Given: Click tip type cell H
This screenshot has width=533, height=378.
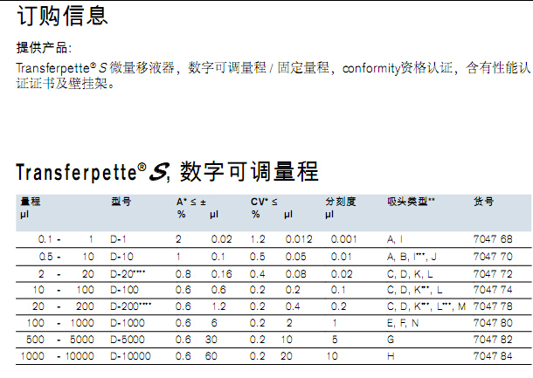Looking at the screenshot, I should 391,356.
